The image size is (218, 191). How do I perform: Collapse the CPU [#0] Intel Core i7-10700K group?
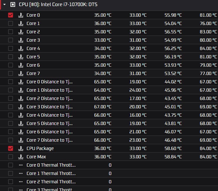4,4
